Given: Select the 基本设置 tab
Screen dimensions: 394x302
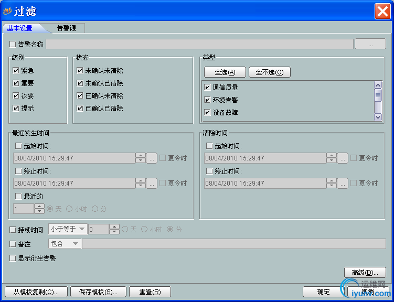Looking at the screenshot, I should [x=19, y=28].
